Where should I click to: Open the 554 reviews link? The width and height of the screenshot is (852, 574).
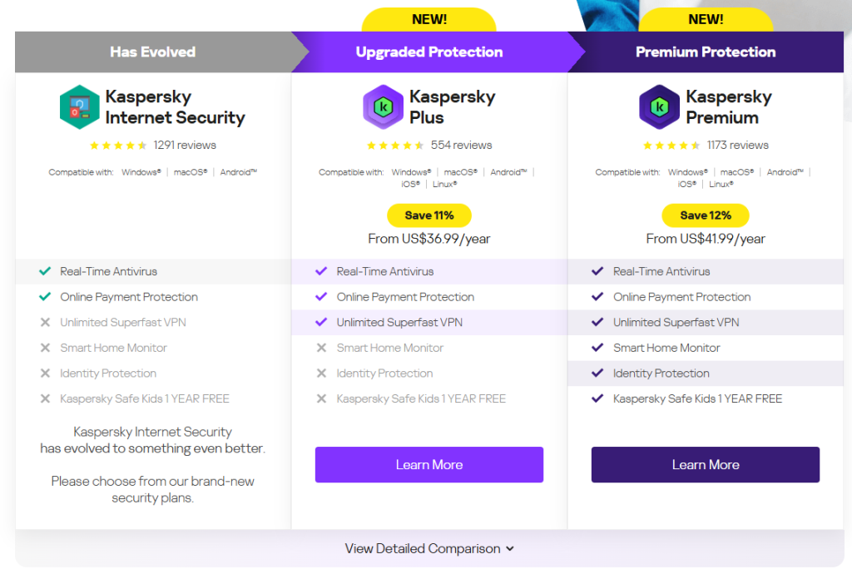coord(461,143)
